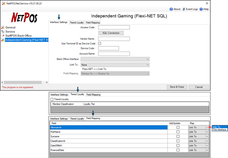Click the Loyalty Tier column header
The height and width of the screenshot is (158, 228).
[x=89, y=104]
